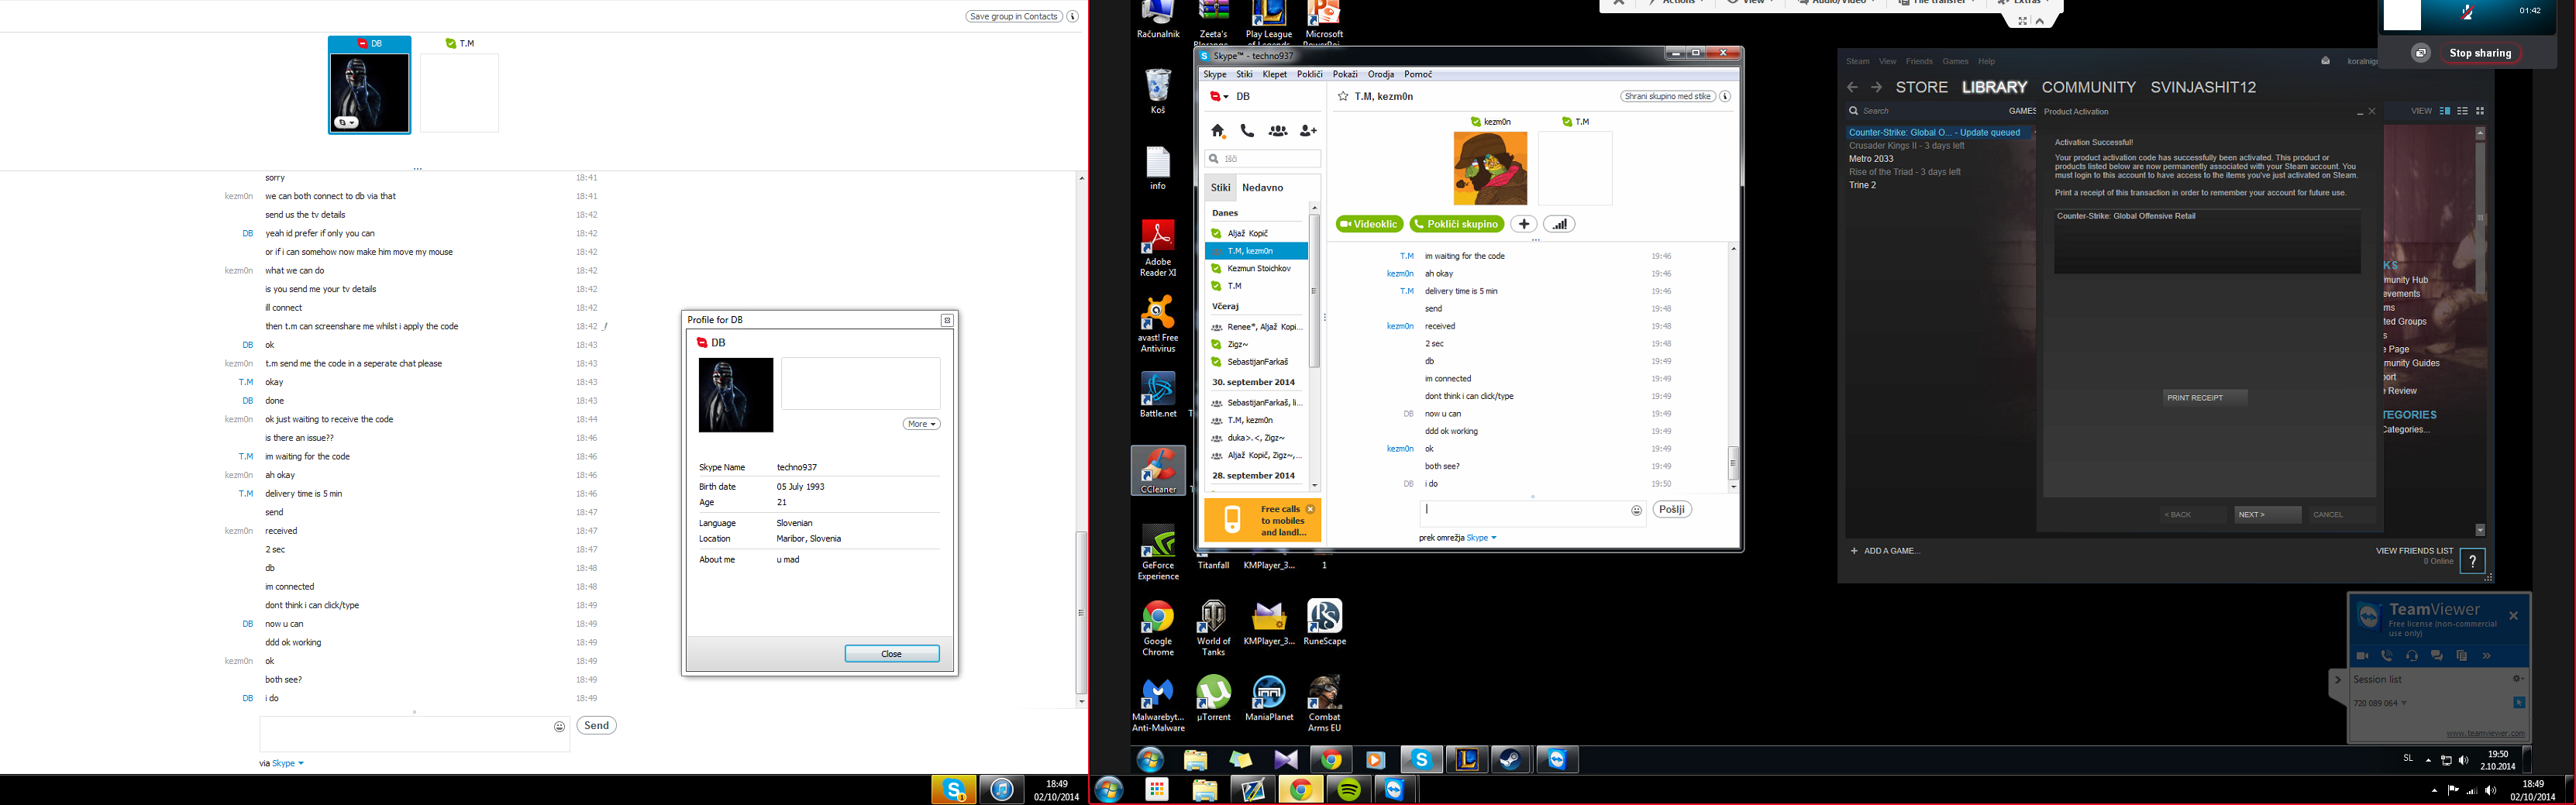2576x805 pixels.
Task: Click the plus button beside Pokliči skupino
Action: [1523, 224]
